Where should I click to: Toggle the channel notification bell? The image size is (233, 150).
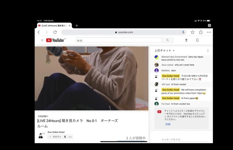(65, 137)
